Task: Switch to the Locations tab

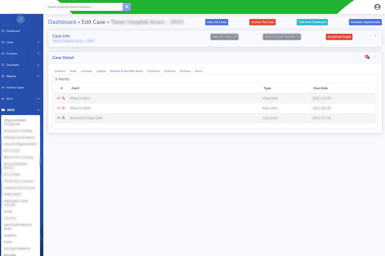Action: [x=86, y=71]
